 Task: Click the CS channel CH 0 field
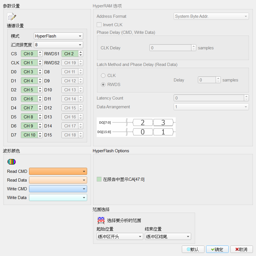click(x=29, y=54)
